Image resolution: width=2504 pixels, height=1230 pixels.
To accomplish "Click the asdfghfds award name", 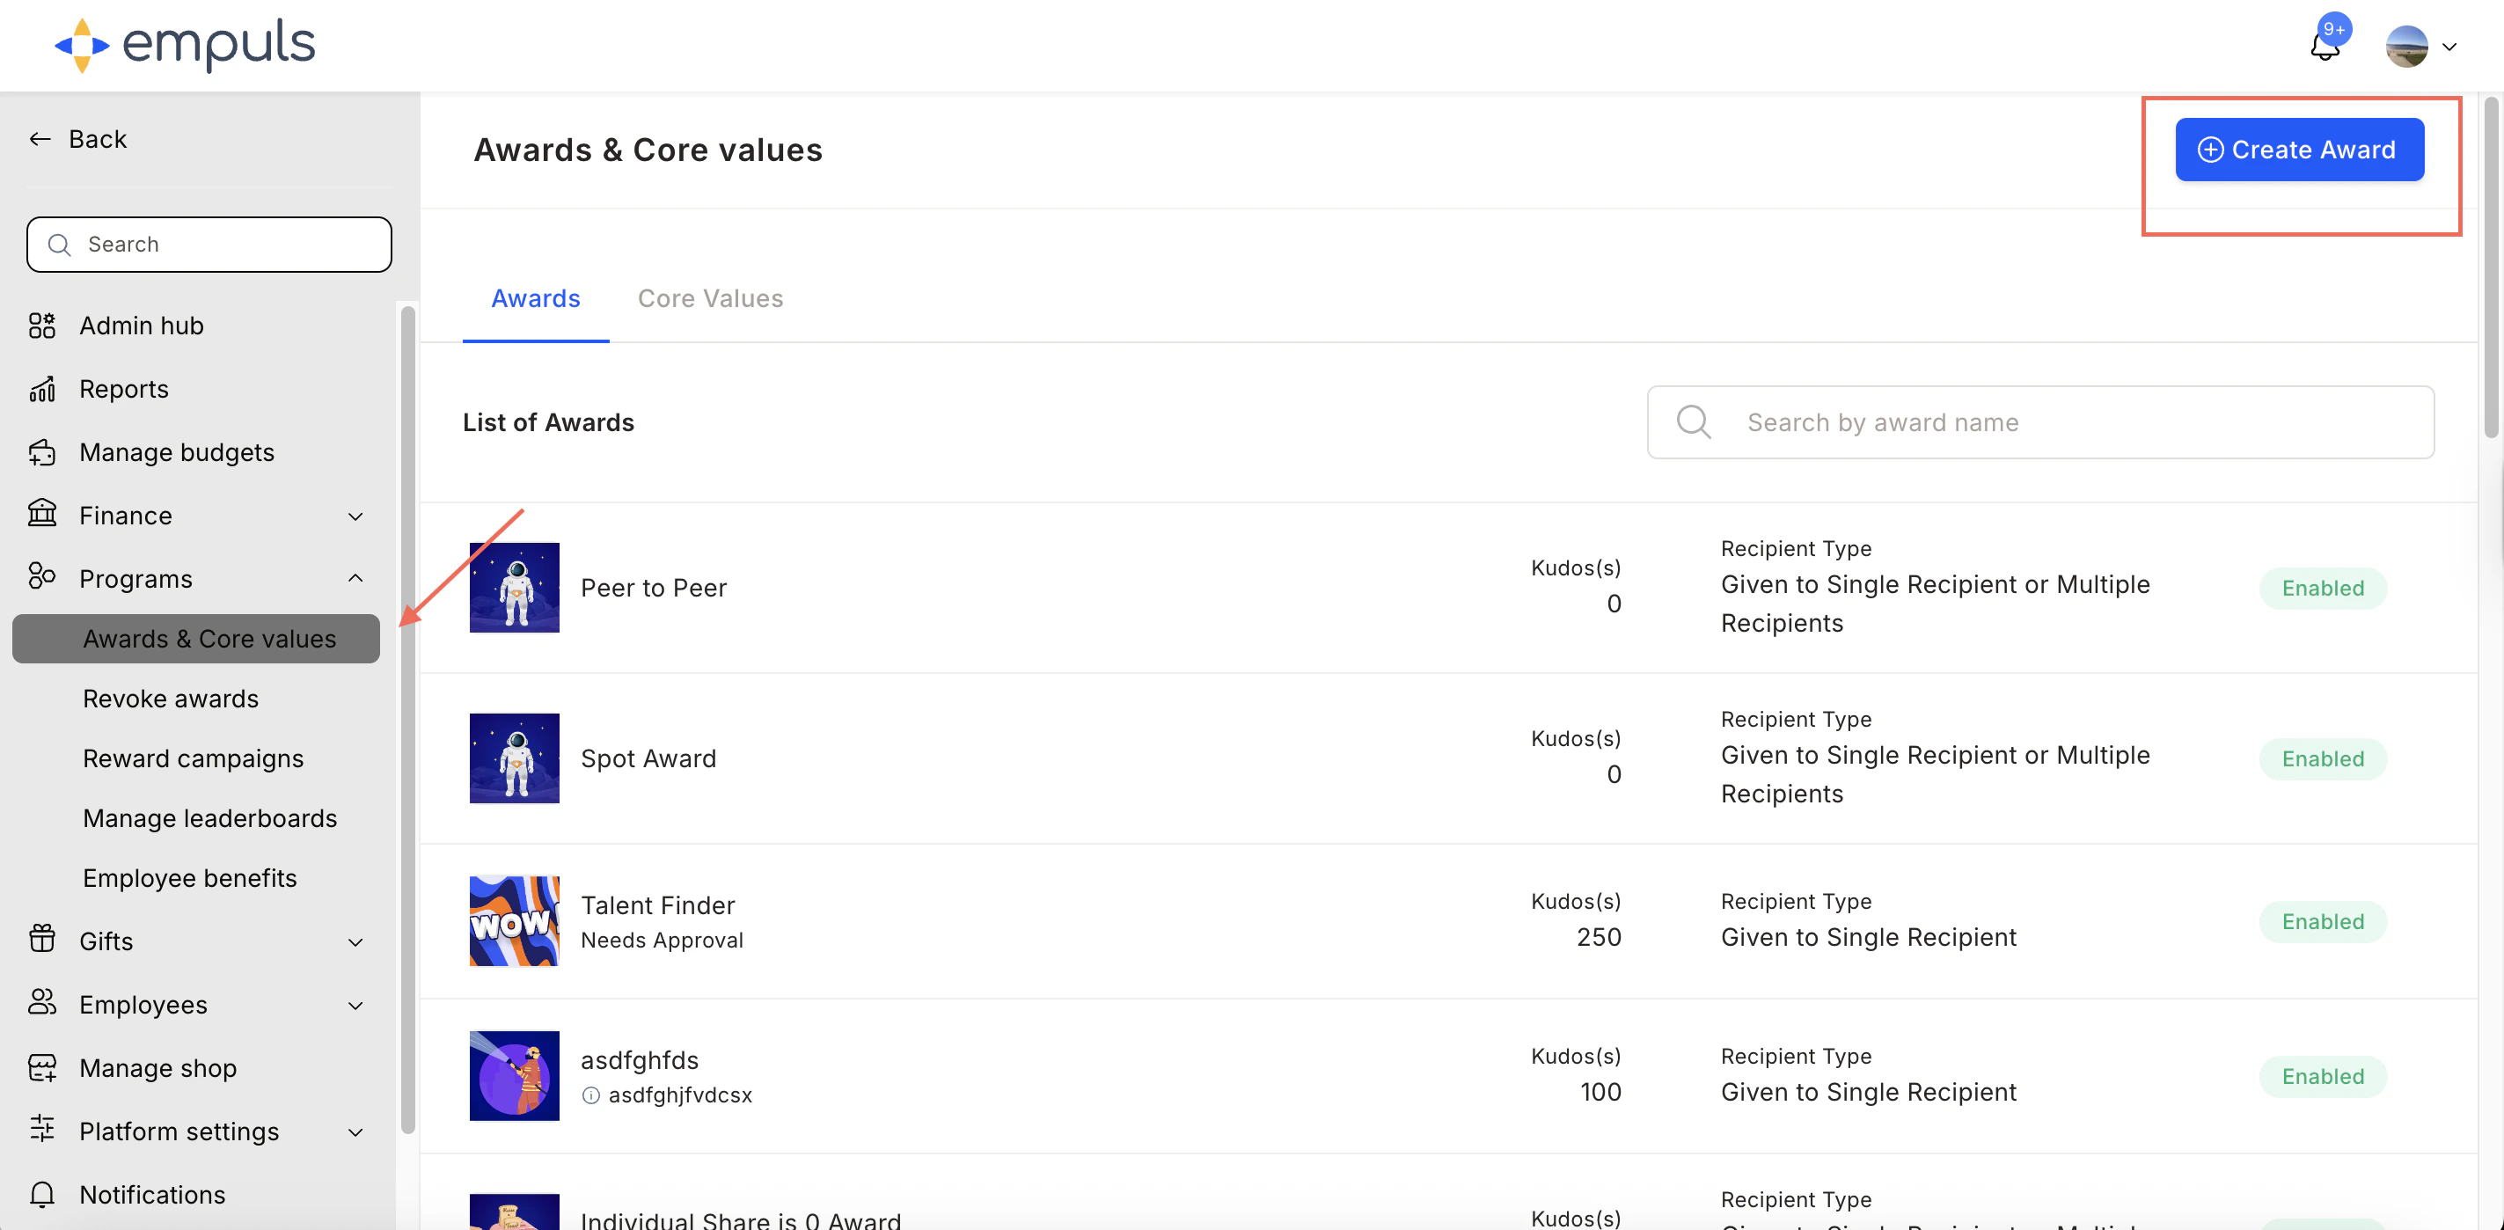I will pos(640,1060).
